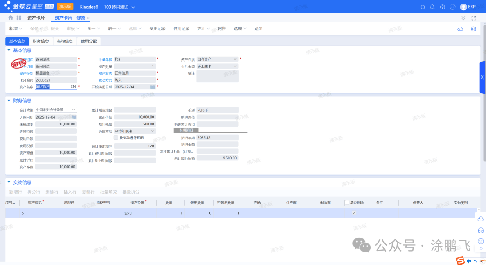Open the app grid menu icon

point(19,18)
